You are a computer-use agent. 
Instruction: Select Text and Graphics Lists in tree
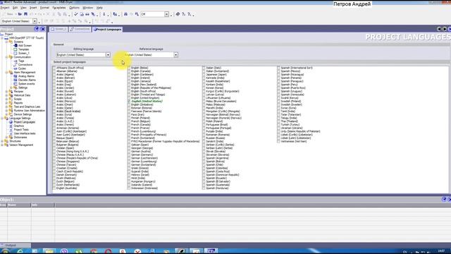(x=27, y=107)
